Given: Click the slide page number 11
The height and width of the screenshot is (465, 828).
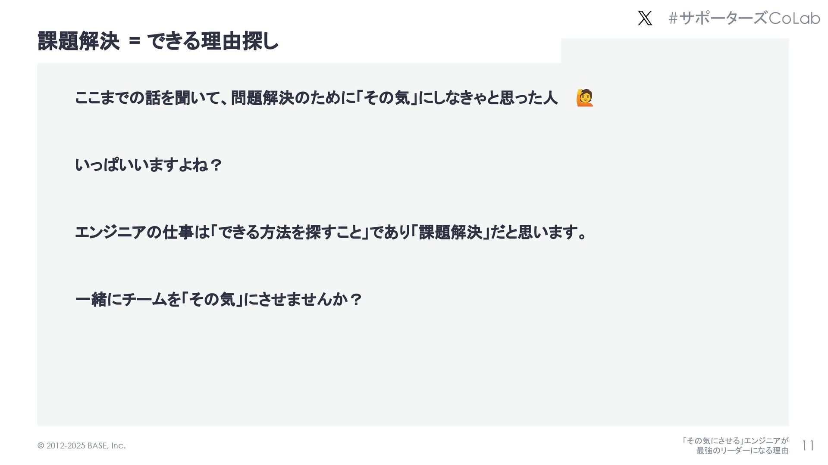Looking at the screenshot, I should (x=808, y=446).
